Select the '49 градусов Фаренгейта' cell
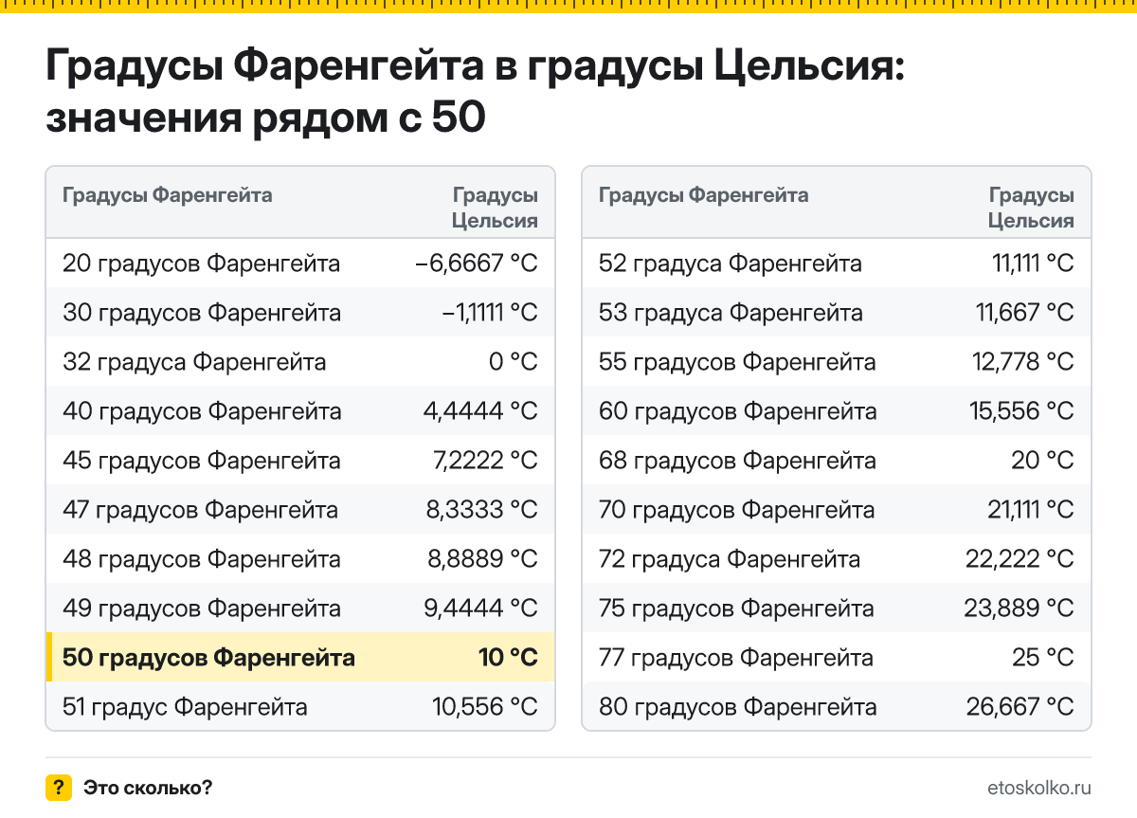 (x=202, y=609)
